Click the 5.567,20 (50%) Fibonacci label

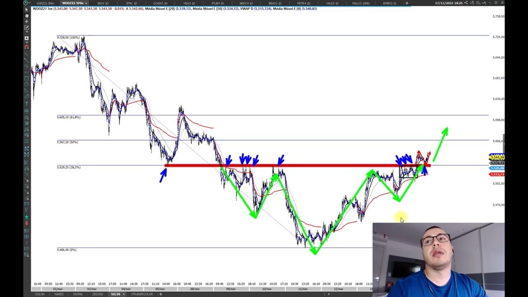click(67, 142)
